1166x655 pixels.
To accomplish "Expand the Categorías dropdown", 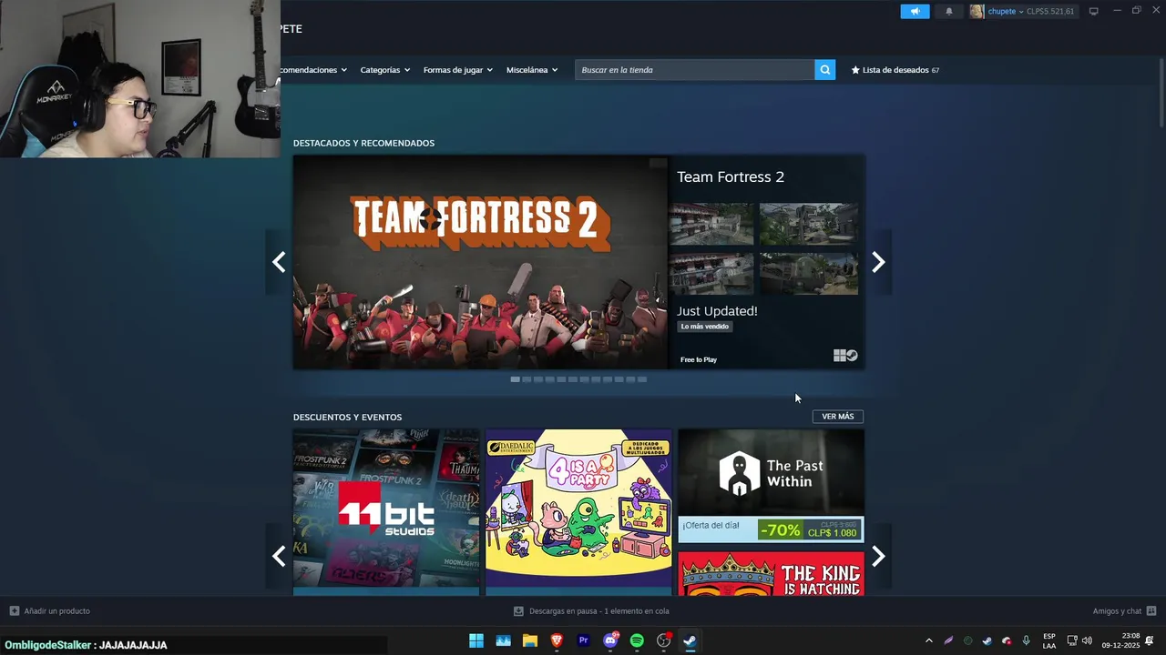I will [x=384, y=70].
